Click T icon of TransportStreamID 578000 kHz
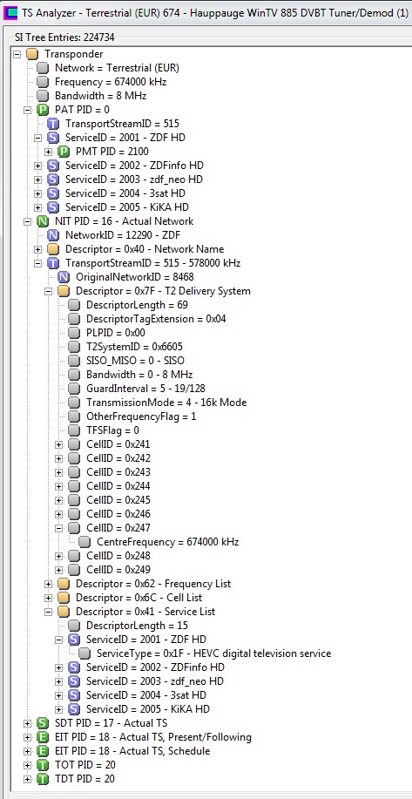Viewport: 412px width, 799px height. coord(53,263)
